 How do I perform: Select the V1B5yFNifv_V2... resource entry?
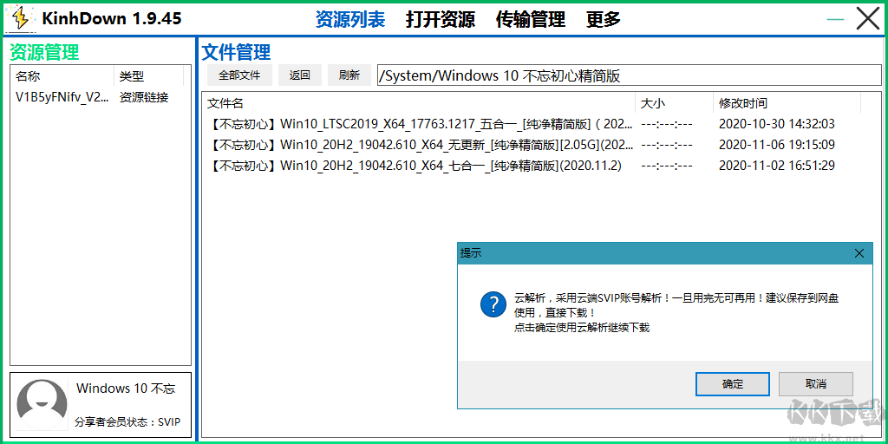click(62, 97)
